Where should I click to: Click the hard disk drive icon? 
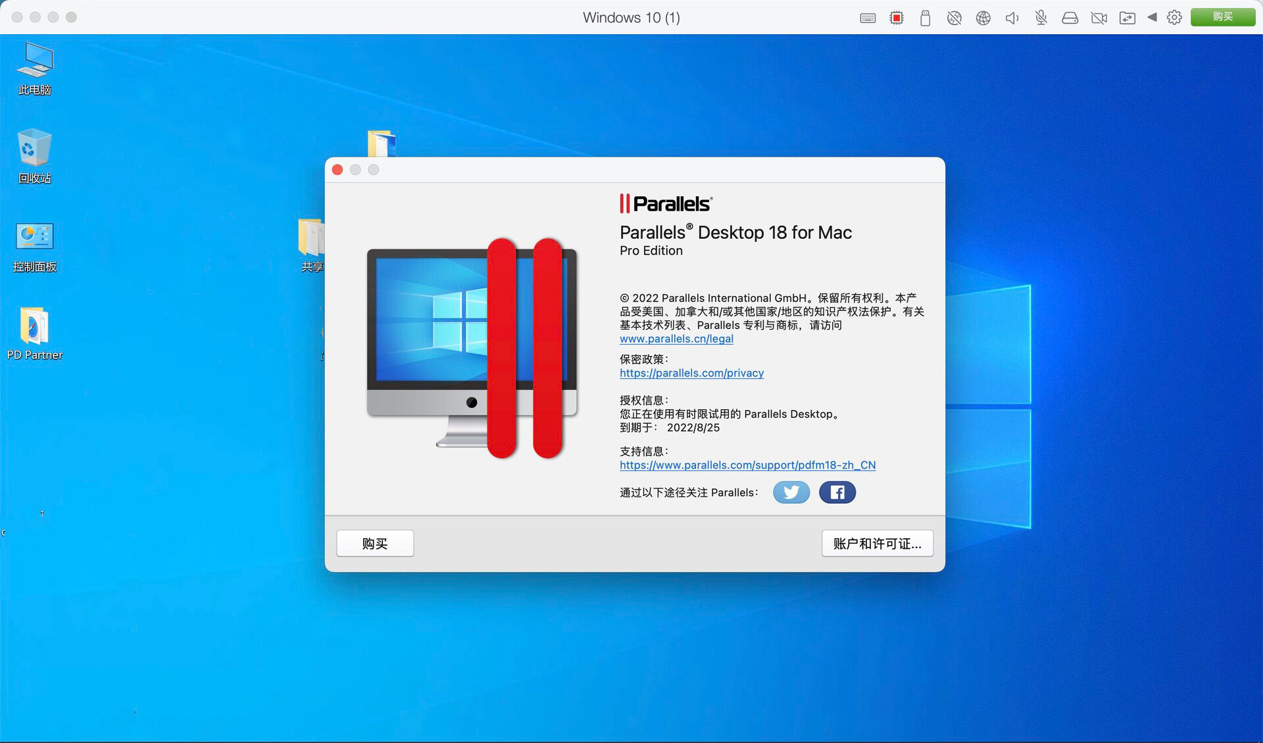pyautogui.click(x=1070, y=18)
